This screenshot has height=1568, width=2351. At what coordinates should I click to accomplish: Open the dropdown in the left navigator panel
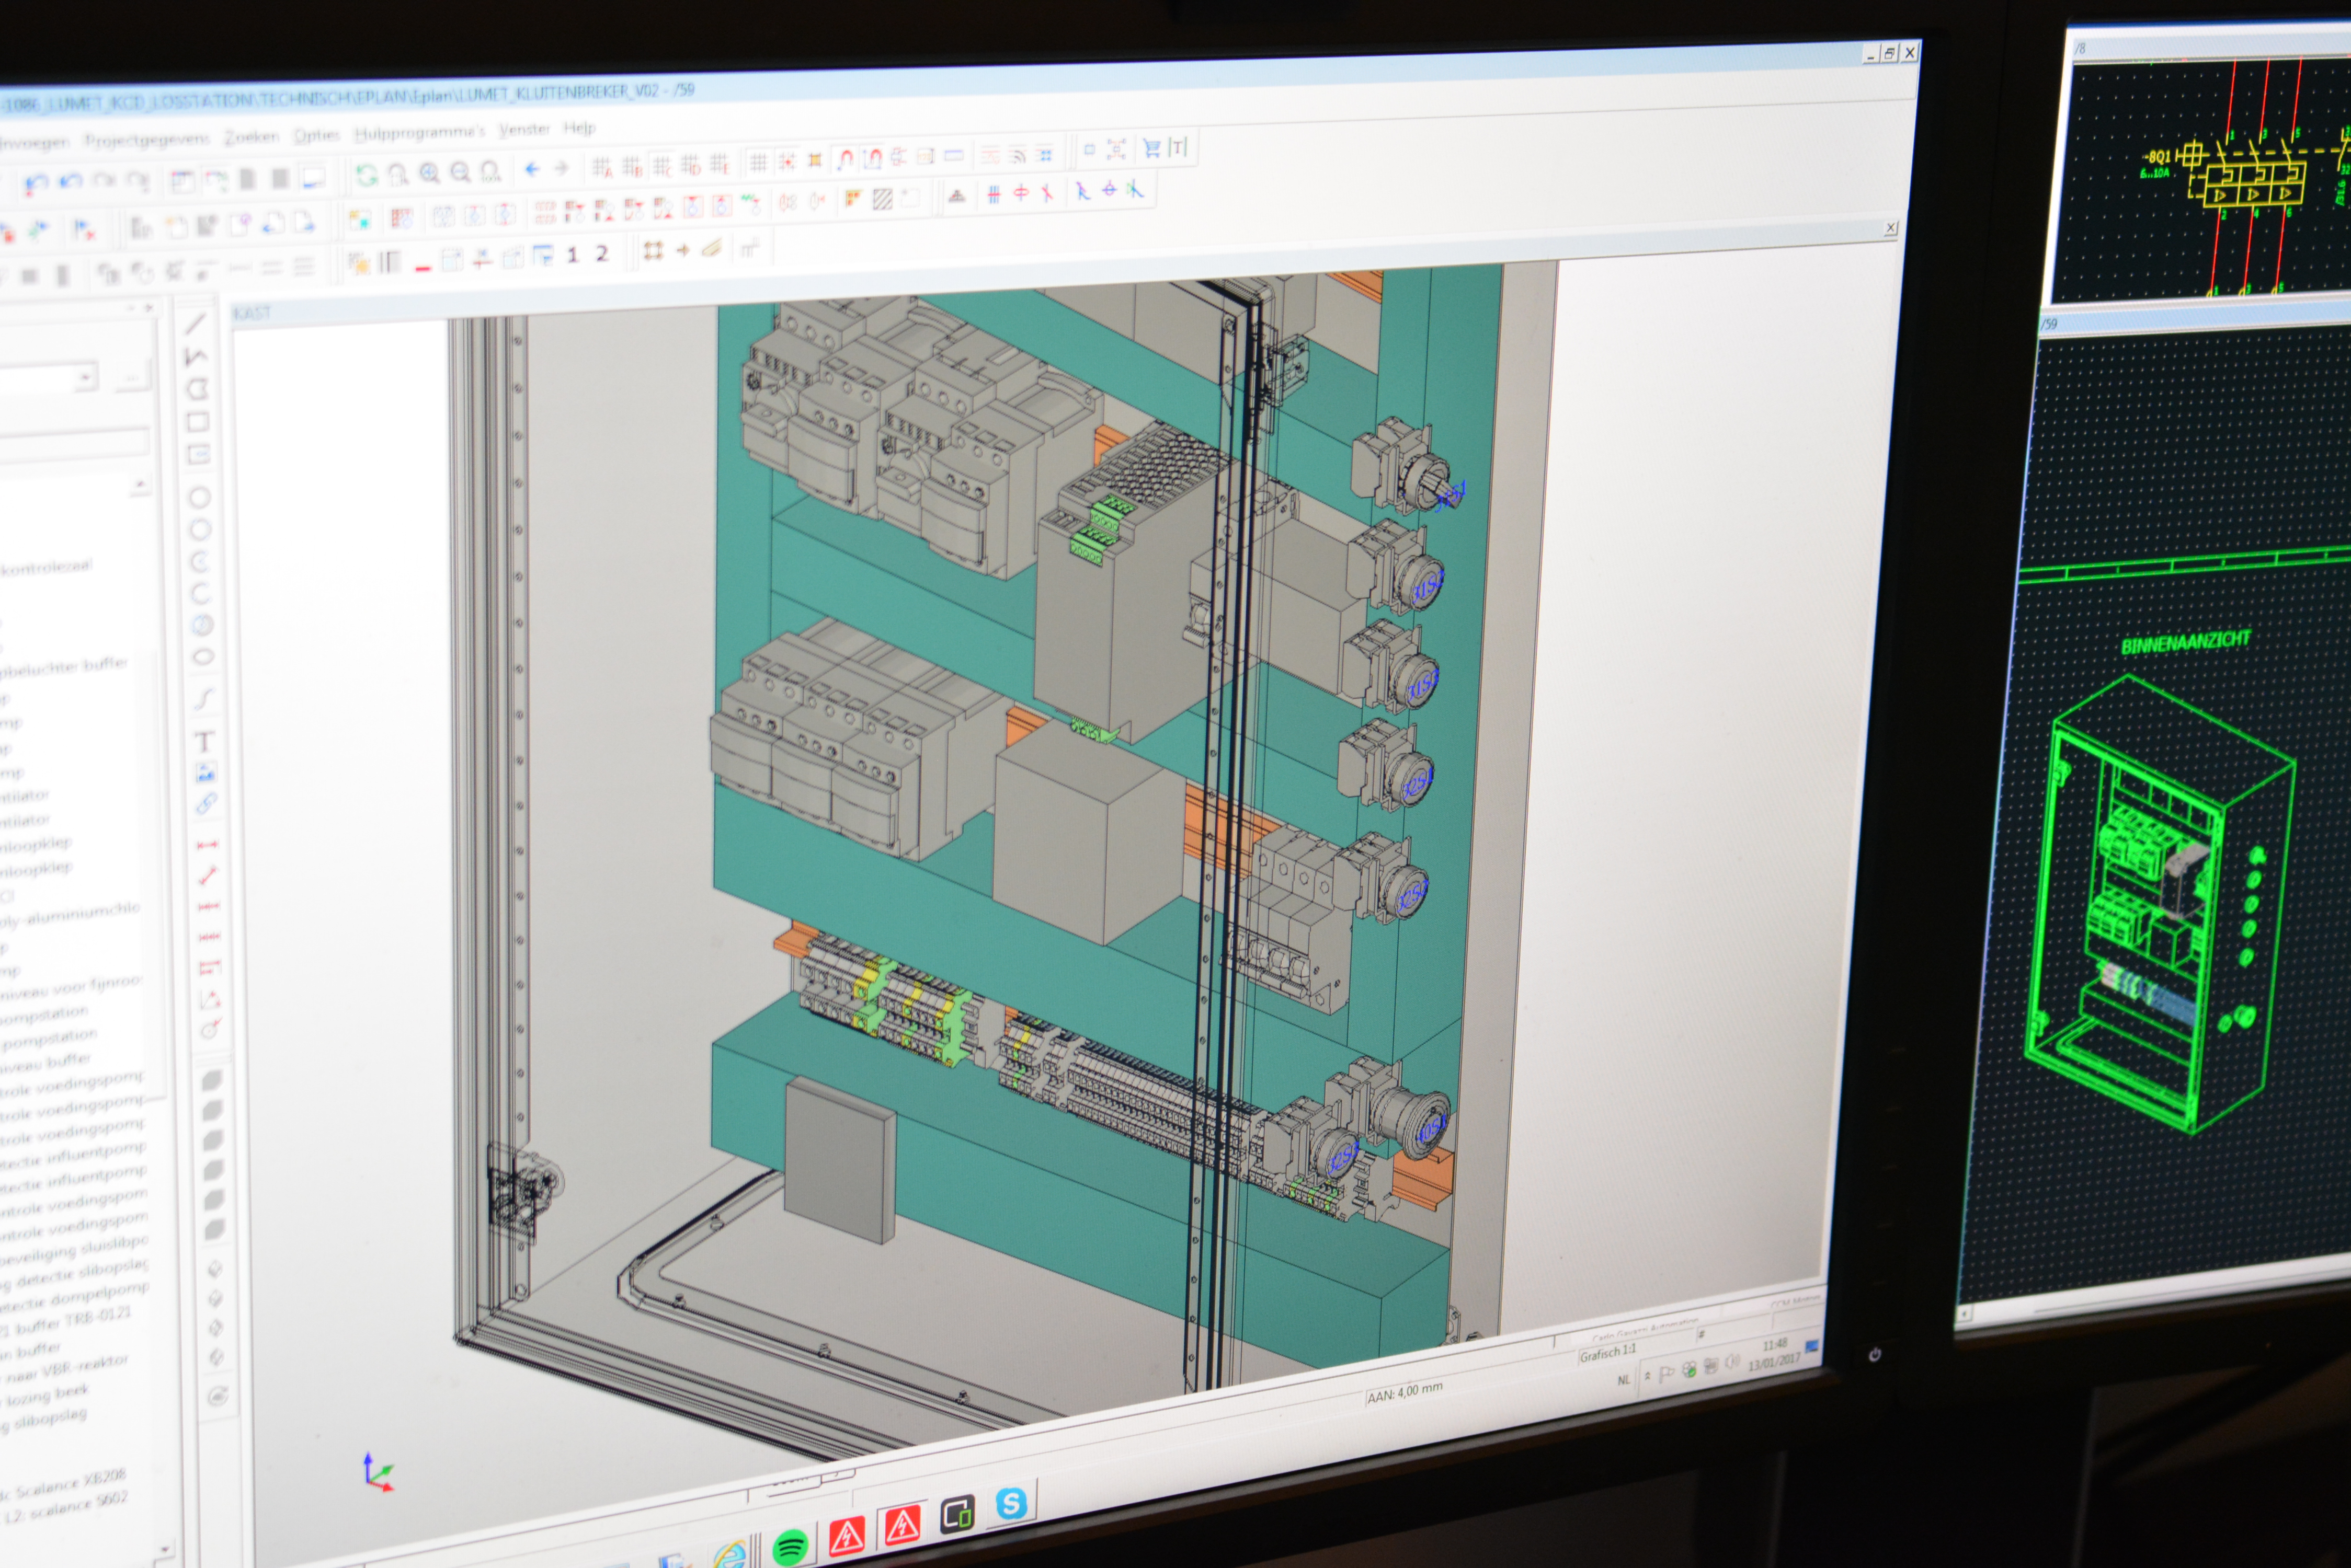tap(86, 377)
